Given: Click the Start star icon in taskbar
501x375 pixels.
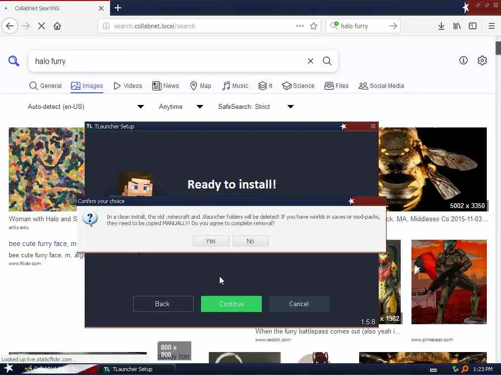Looking at the screenshot, I should pyautogui.click(x=8, y=368).
